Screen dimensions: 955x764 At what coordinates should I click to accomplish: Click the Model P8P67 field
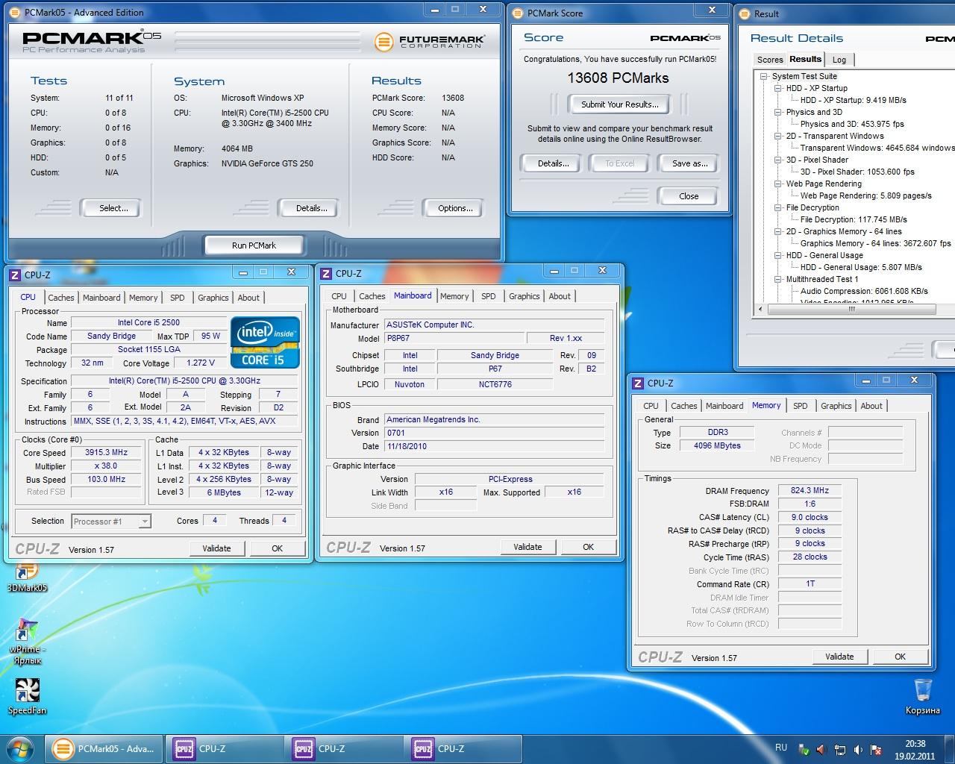[454, 338]
